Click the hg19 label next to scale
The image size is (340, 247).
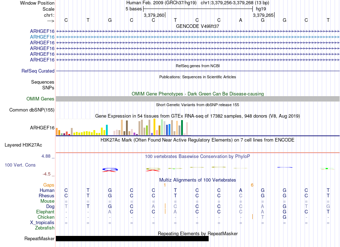click(x=261, y=9)
